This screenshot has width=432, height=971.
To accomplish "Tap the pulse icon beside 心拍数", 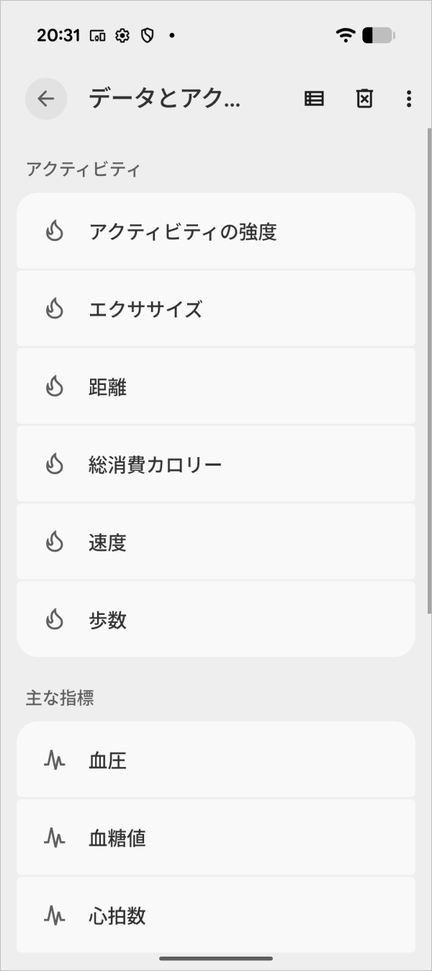I will tap(55, 916).
